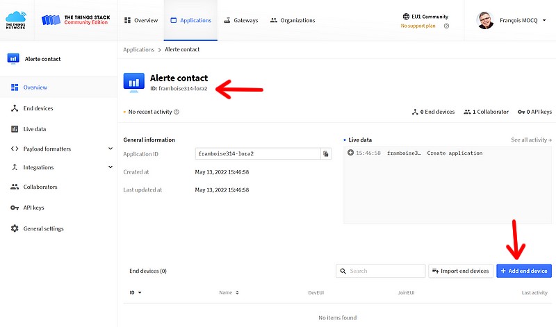Screen dimensions: 556x327
Task: Click the search magnifier icon
Action: pyautogui.click(x=343, y=271)
